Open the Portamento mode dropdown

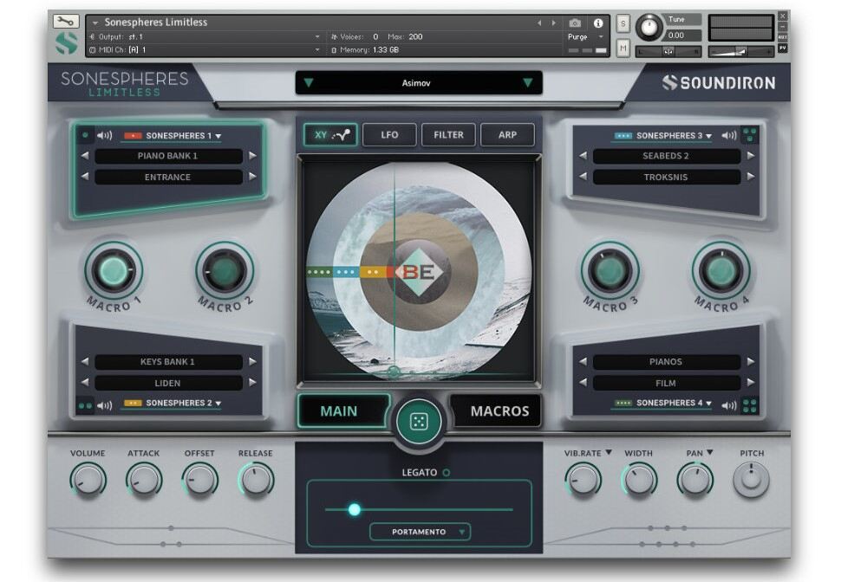[420, 532]
